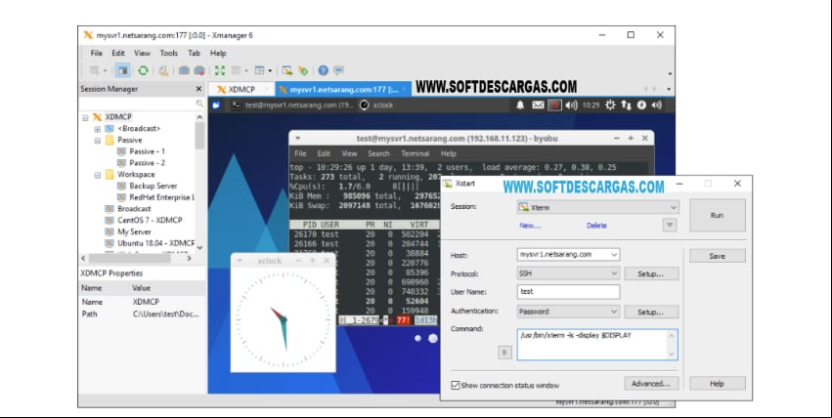Click the green Full Screen toolbar icon

(220, 70)
